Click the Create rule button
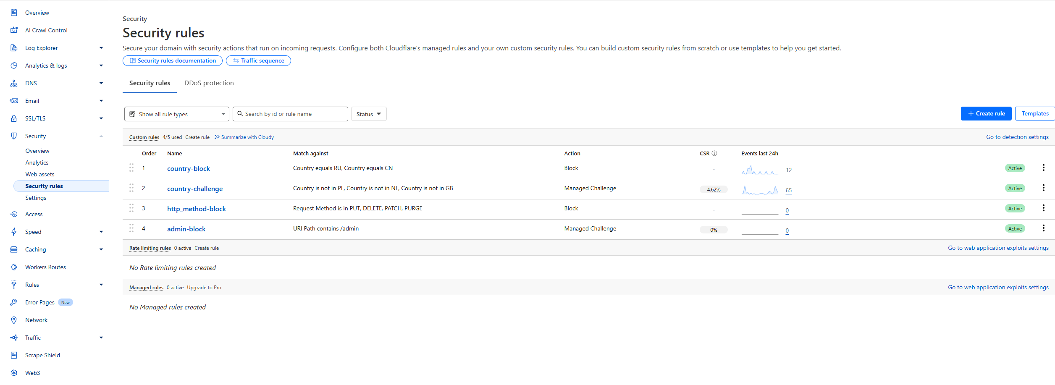 (986, 113)
